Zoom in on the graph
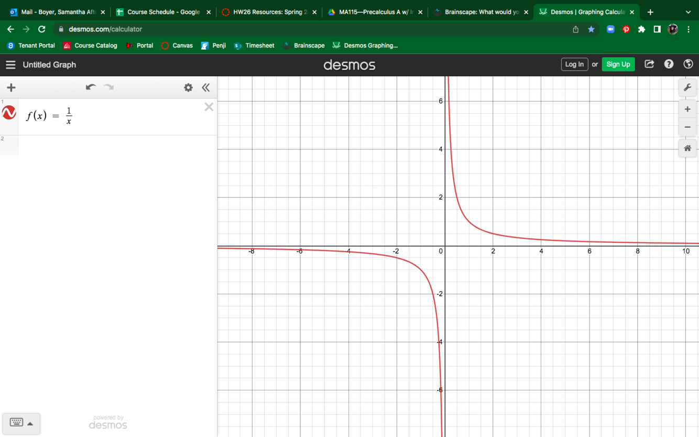699x437 pixels. click(x=687, y=110)
